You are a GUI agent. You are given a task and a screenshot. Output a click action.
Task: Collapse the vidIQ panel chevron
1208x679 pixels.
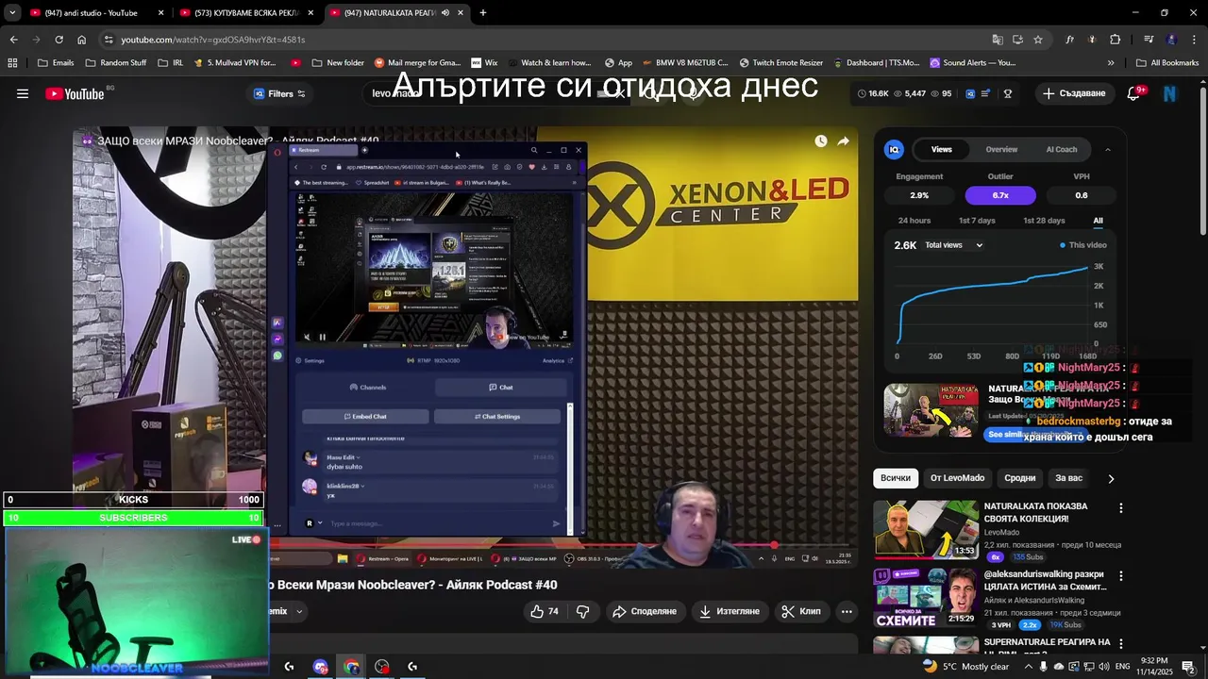1108,149
